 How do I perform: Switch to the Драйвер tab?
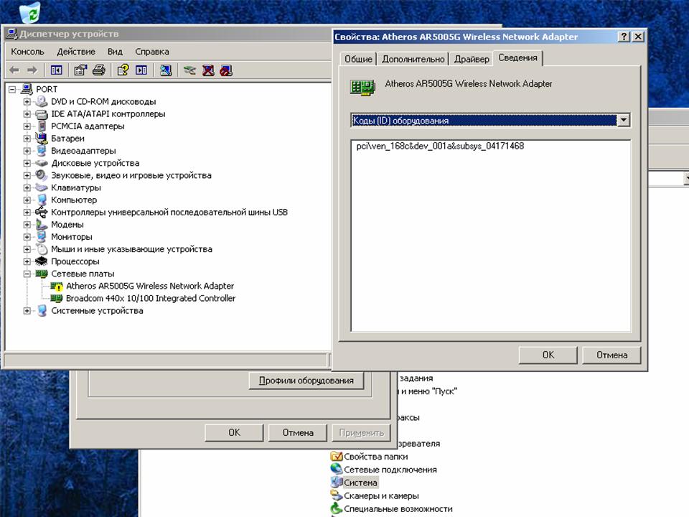point(472,59)
